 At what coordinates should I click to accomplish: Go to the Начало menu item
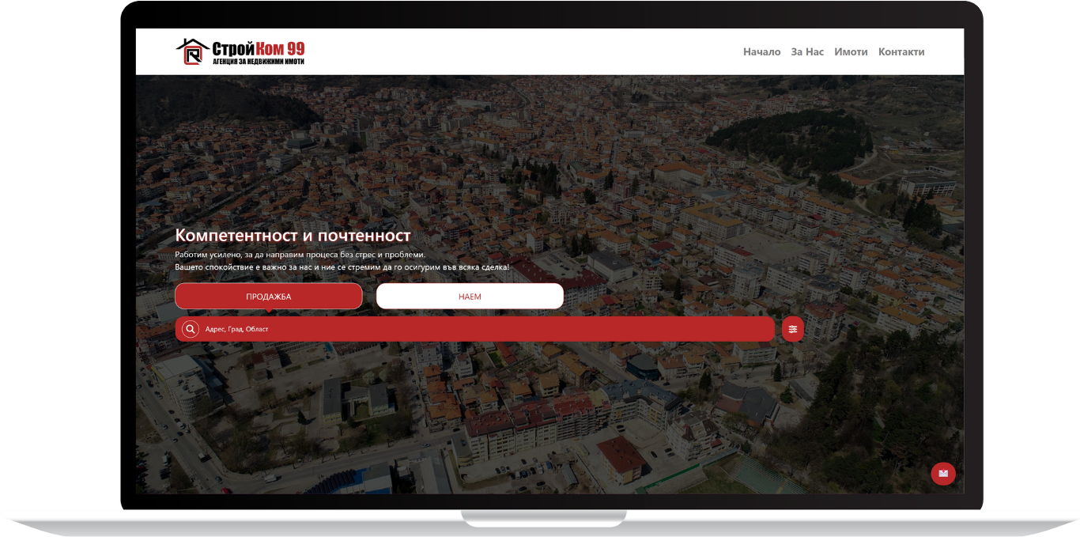[x=761, y=52]
